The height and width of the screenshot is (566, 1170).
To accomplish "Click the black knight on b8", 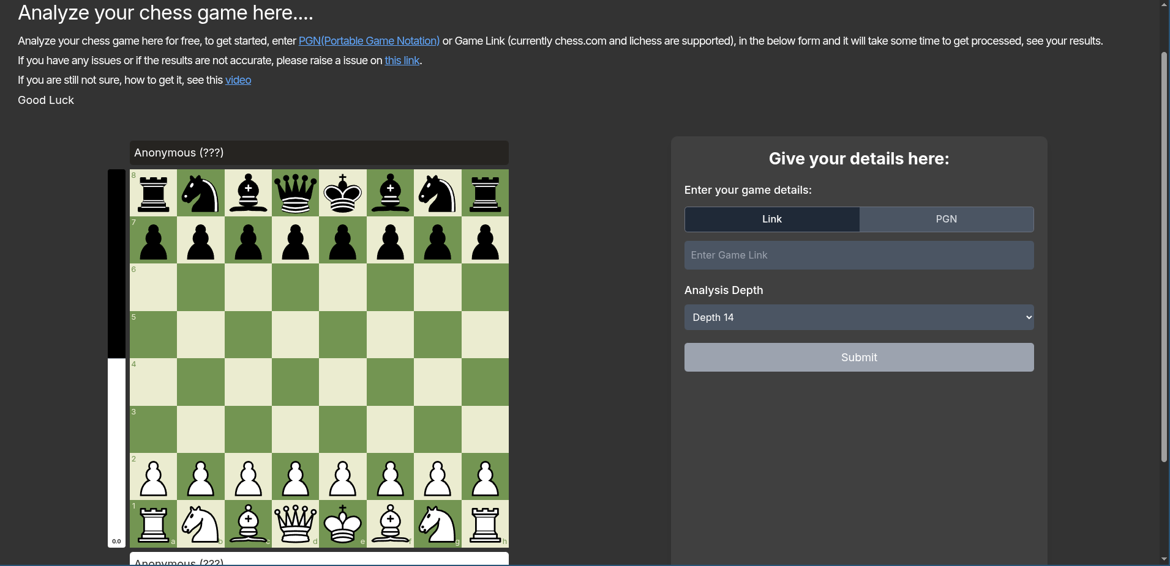I will coord(200,193).
